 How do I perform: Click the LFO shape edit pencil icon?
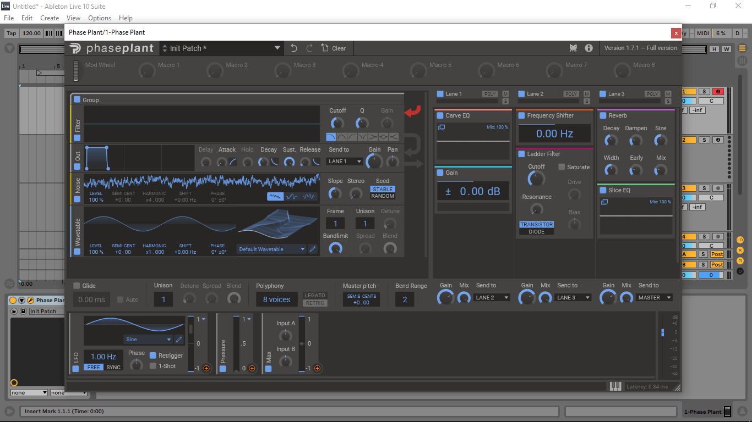[x=179, y=340]
